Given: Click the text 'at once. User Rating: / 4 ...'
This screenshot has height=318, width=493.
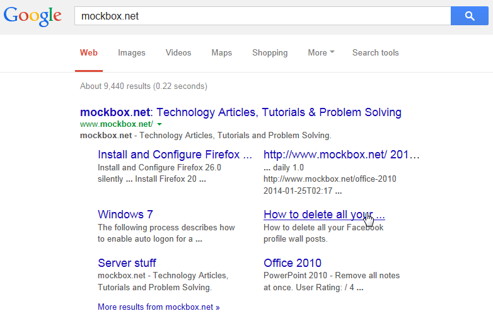Looking at the screenshot, I should click(x=313, y=288).
